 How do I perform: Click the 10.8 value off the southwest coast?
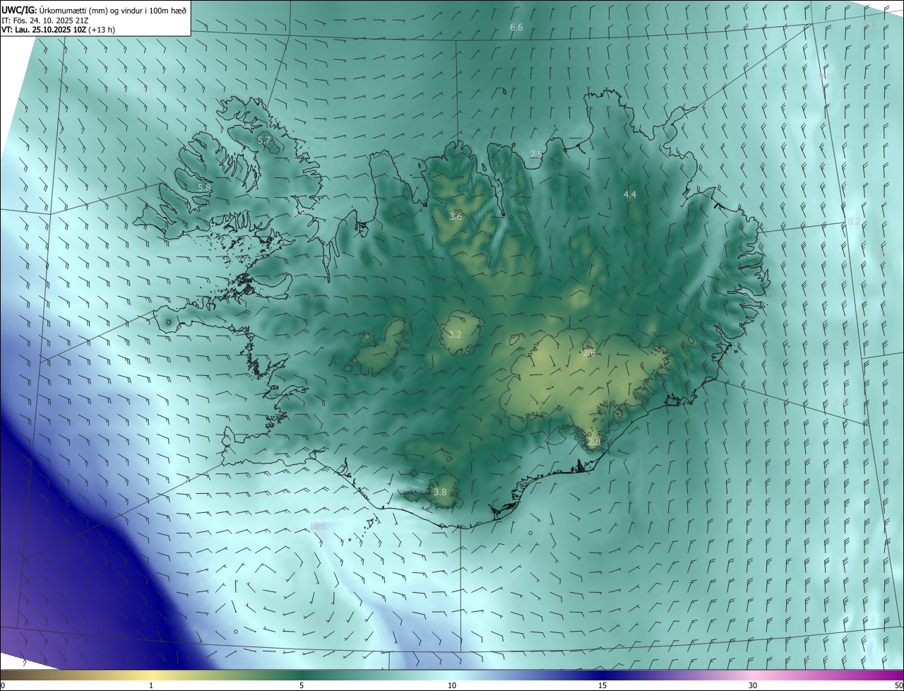[319, 526]
